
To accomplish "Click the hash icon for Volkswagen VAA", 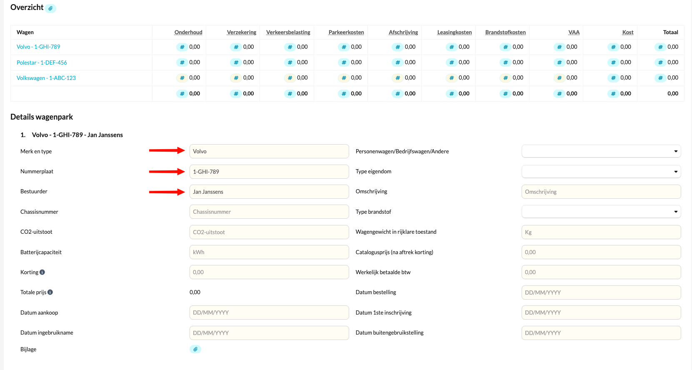I will [x=560, y=78].
